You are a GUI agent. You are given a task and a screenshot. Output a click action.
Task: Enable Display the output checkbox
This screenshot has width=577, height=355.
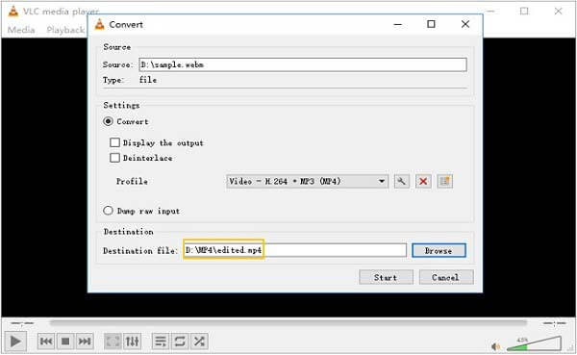[114, 142]
